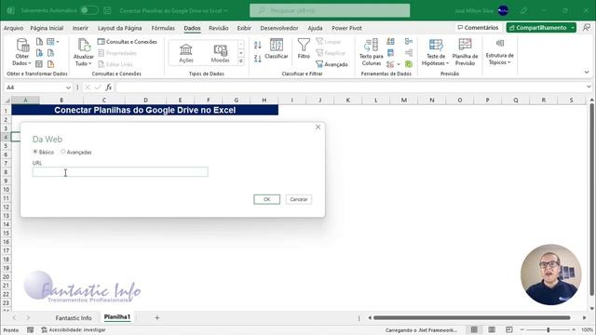Click the zoom slider handle

pyautogui.click(x=549, y=329)
